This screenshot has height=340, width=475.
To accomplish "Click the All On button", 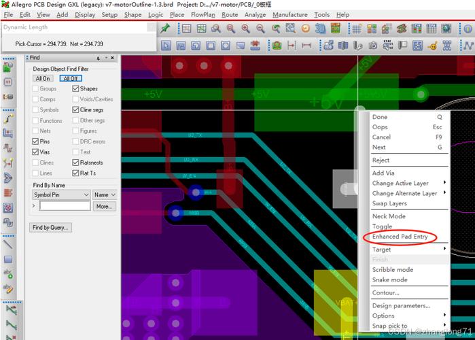I will pos(43,78).
